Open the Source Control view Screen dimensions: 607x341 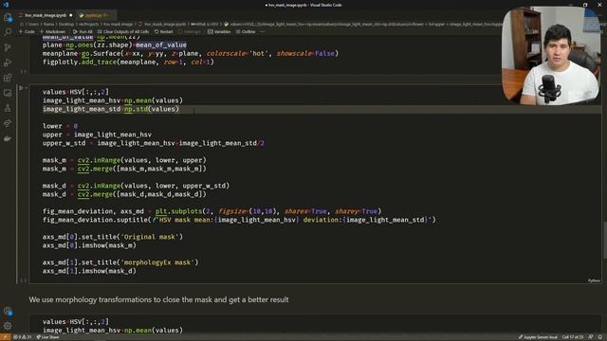(8, 47)
